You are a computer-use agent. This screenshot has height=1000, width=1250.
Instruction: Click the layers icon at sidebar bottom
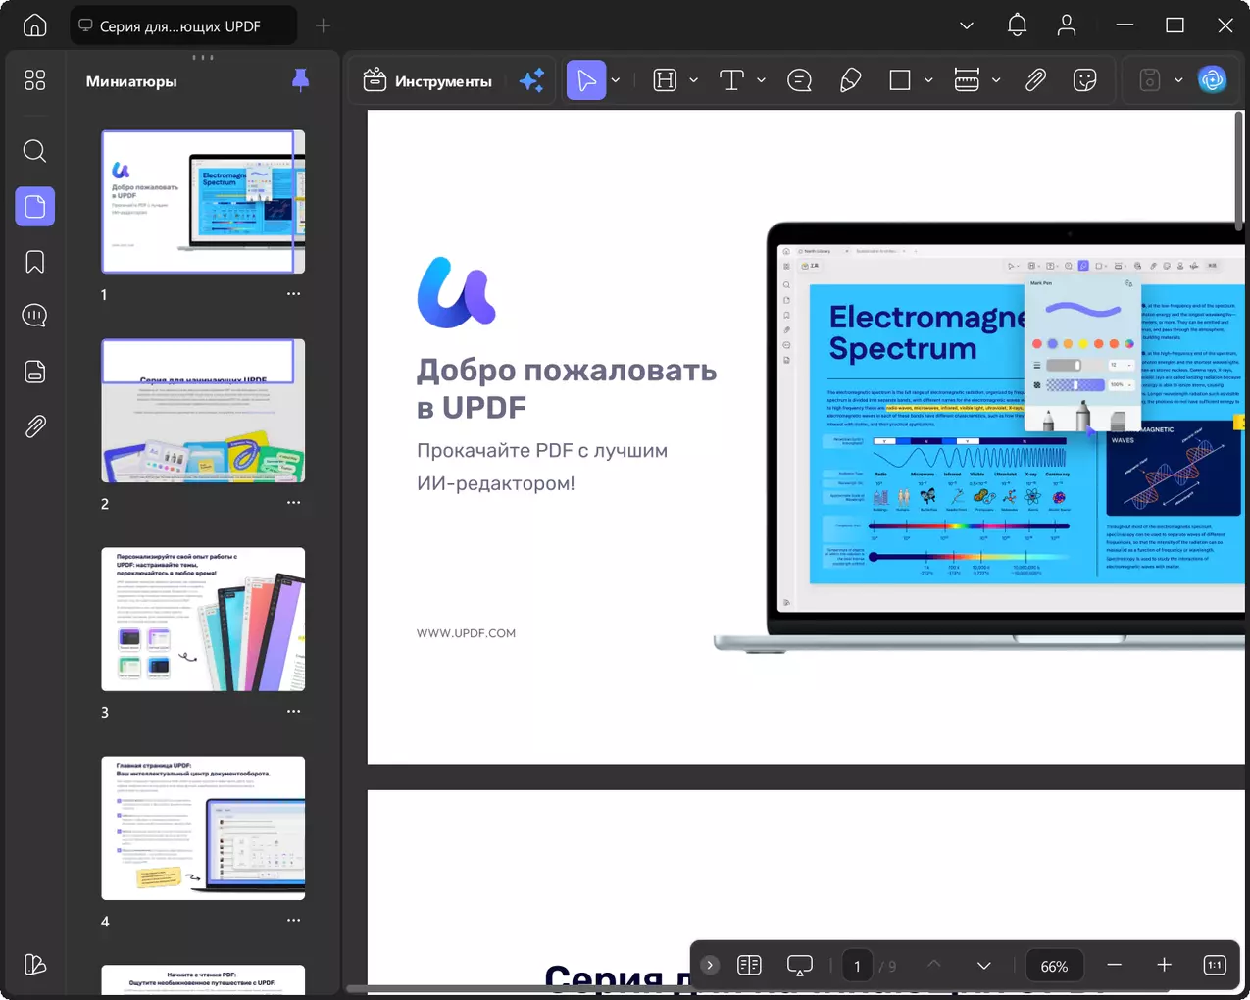click(x=35, y=965)
